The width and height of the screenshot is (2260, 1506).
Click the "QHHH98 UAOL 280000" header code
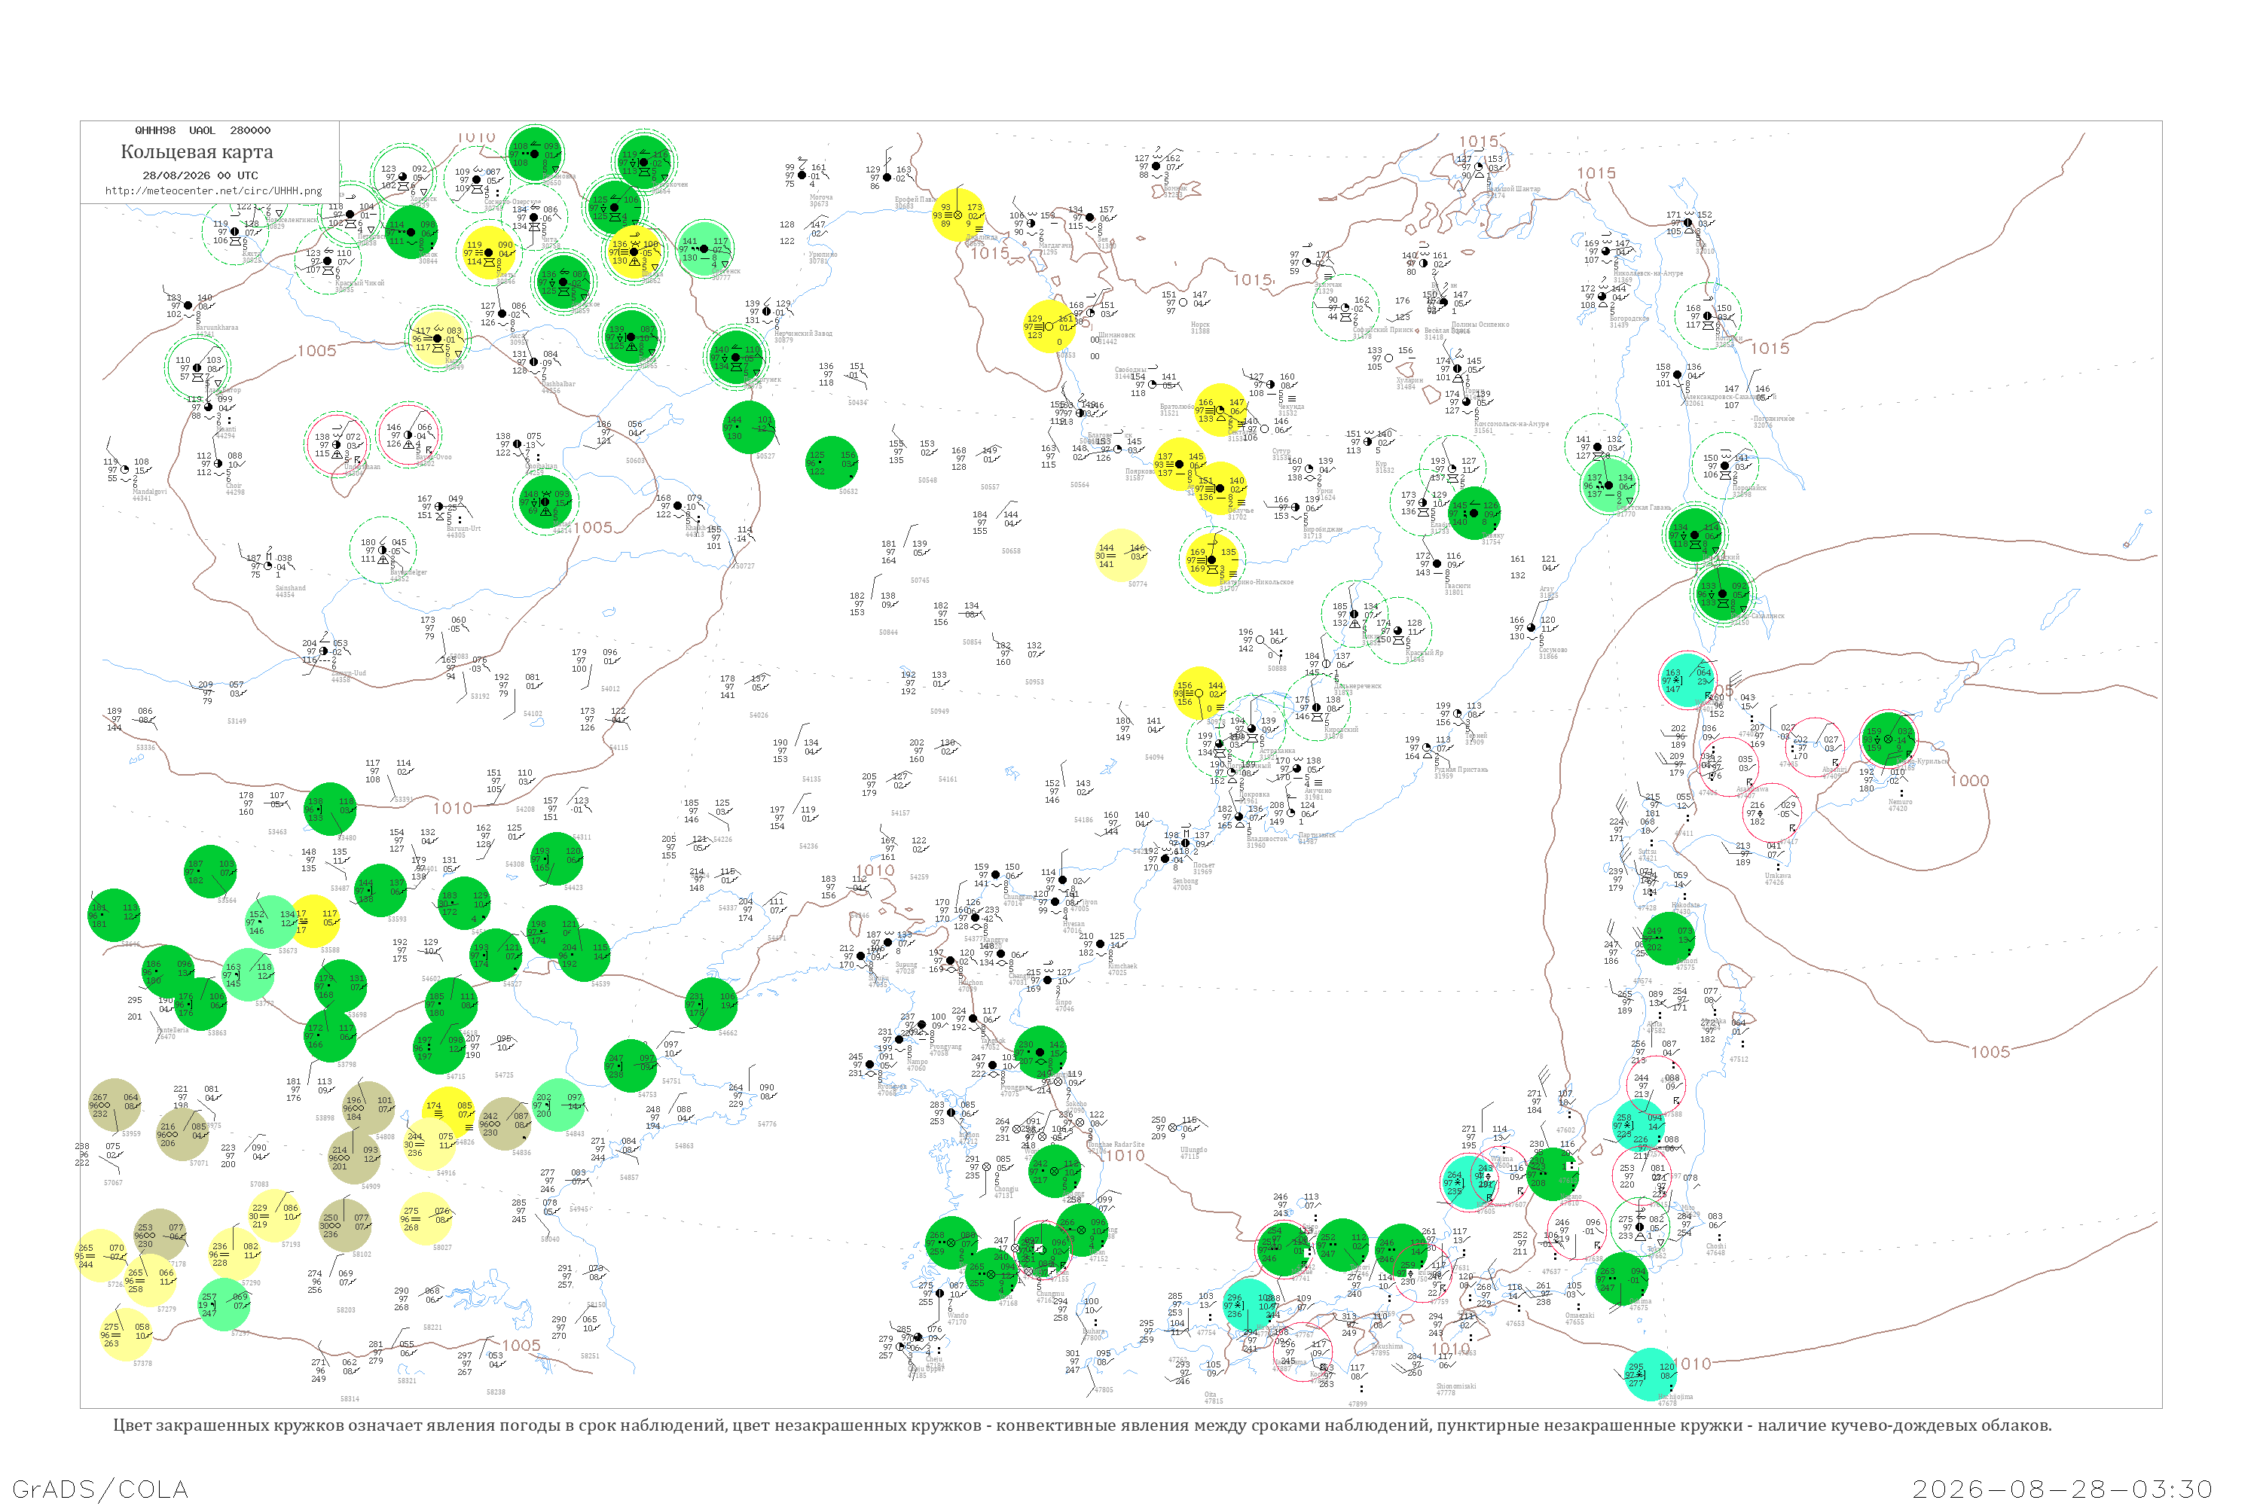tap(202, 130)
